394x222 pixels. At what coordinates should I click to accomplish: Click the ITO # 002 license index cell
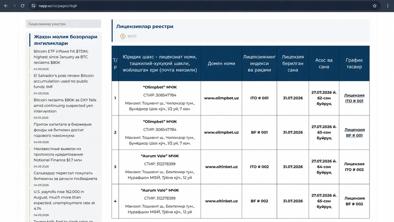pos(259,167)
